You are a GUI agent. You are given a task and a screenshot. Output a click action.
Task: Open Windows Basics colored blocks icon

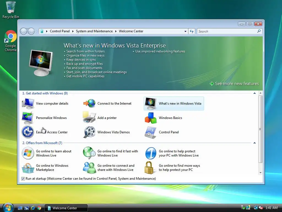(151, 118)
